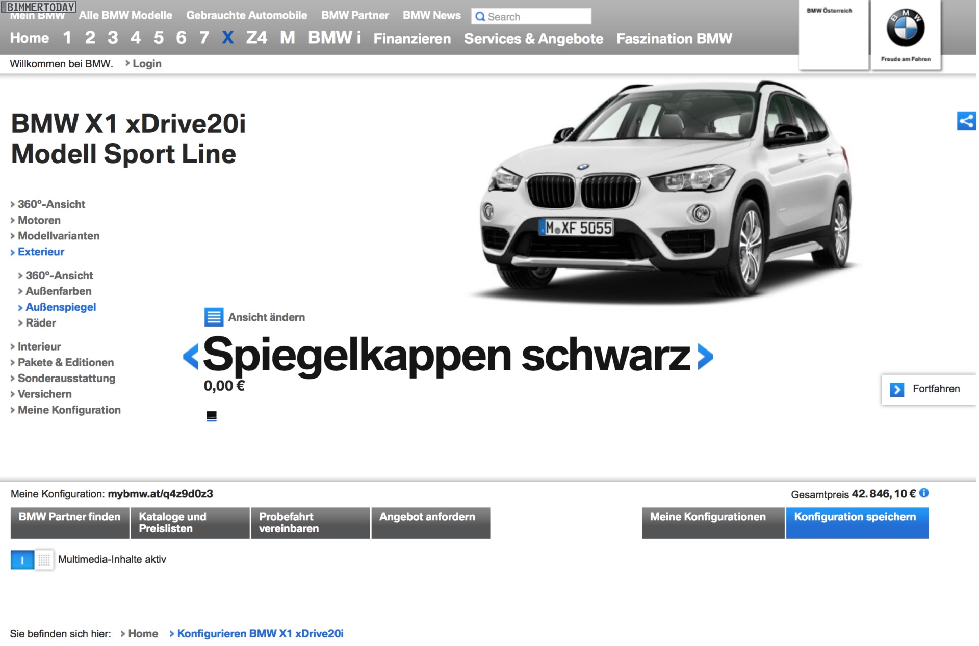
Task: Expand the Modellvarianten section
Action: point(59,236)
